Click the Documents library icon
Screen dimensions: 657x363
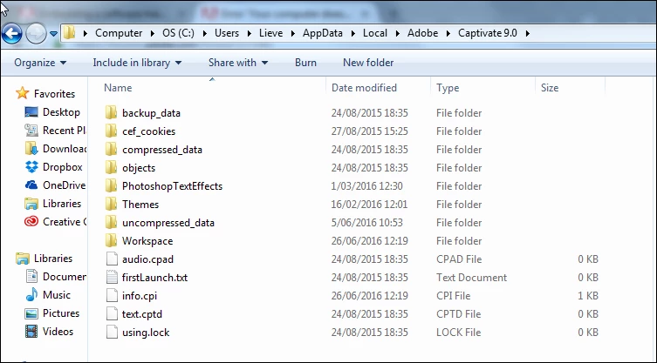pyautogui.click(x=31, y=276)
